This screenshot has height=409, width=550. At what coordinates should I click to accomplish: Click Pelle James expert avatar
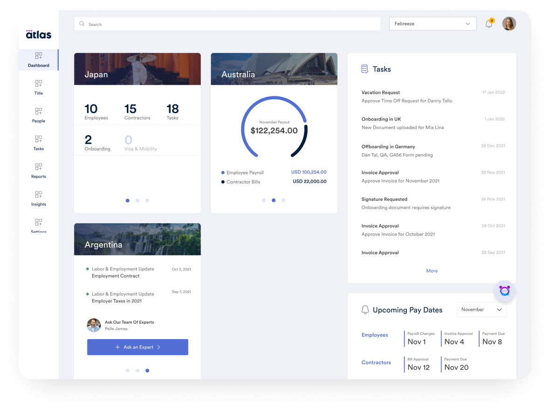(x=94, y=325)
